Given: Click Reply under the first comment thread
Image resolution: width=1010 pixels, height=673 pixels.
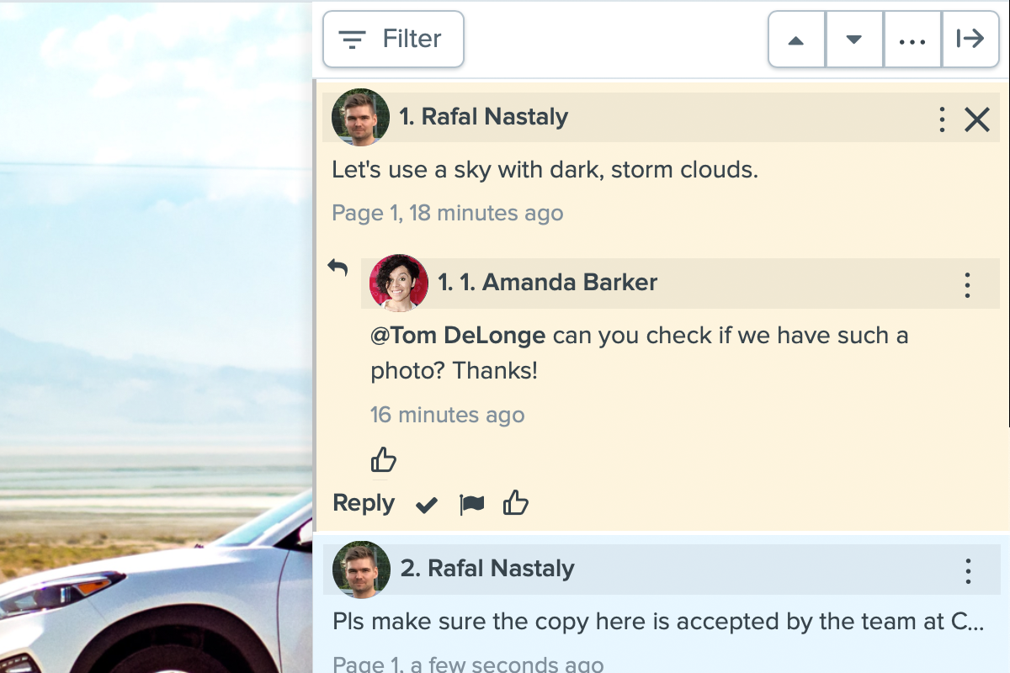Looking at the screenshot, I should tap(364, 503).
